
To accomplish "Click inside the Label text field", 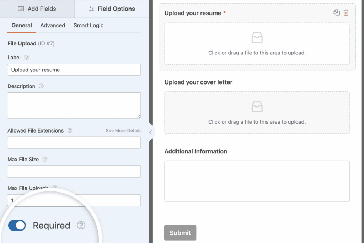I will (x=74, y=70).
